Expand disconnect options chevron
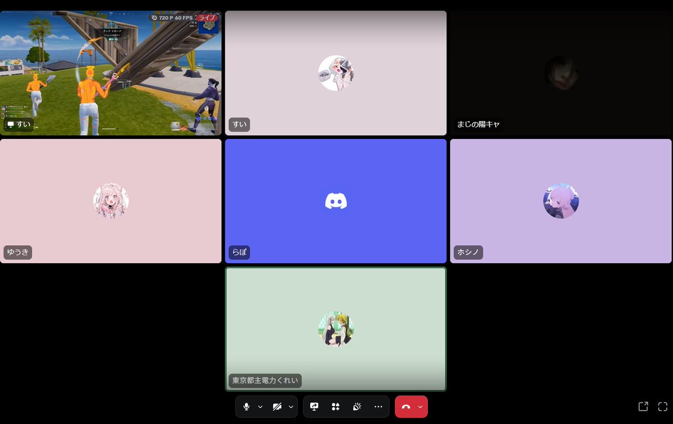 421,407
